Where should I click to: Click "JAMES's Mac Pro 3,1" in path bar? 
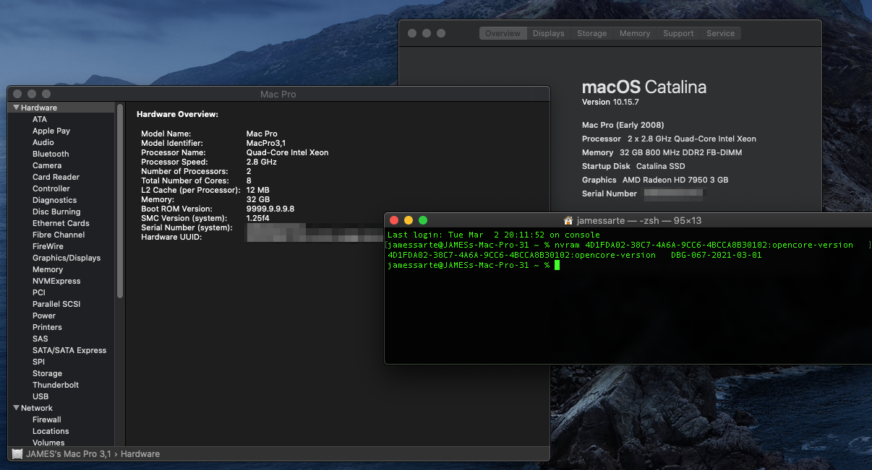point(69,454)
